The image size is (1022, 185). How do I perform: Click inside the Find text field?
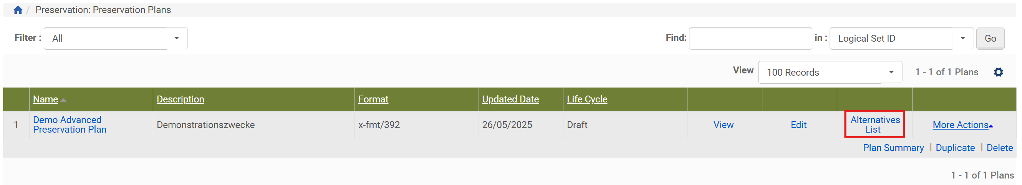[x=750, y=38]
